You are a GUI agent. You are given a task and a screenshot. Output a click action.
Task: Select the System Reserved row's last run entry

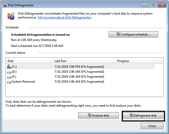[x=79, y=82]
